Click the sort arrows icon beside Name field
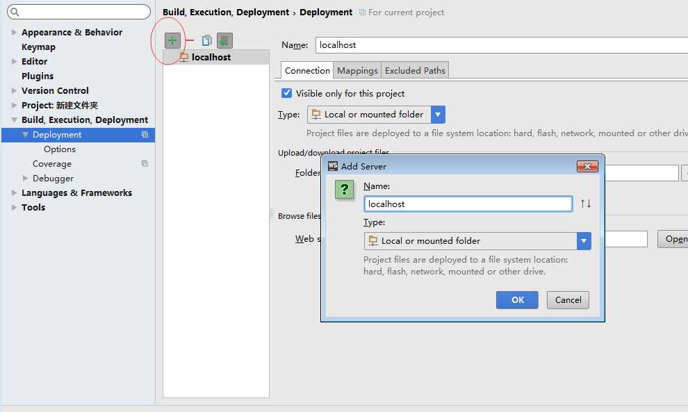 click(585, 204)
